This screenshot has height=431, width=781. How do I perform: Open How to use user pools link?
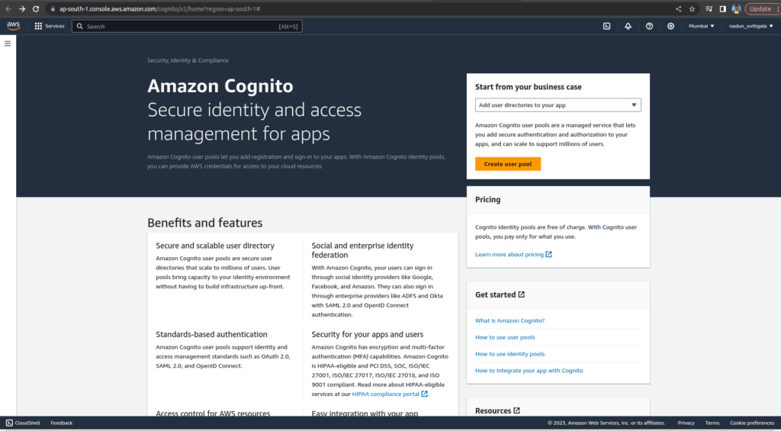[x=505, y=337]
